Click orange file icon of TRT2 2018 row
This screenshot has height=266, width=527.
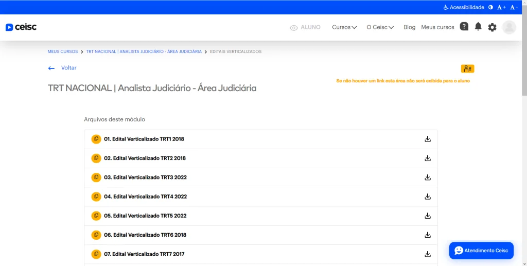tap(96, 158)
